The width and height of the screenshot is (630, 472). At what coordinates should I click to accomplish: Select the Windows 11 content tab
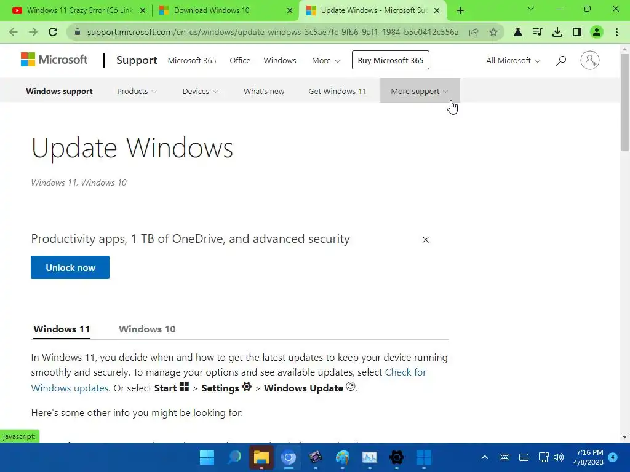coord(62,329)
